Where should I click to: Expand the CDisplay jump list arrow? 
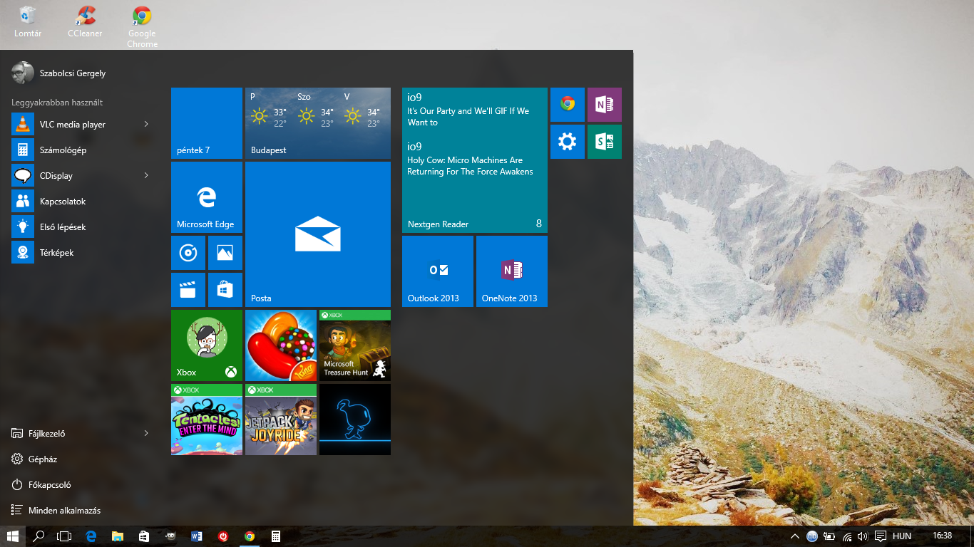[x=146, y=176]
